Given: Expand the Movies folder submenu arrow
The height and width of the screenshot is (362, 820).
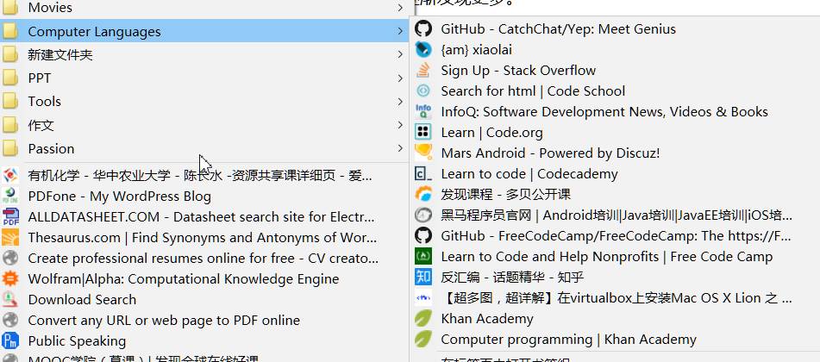Looking at the screenshot, I should click(x=400, y=7).
